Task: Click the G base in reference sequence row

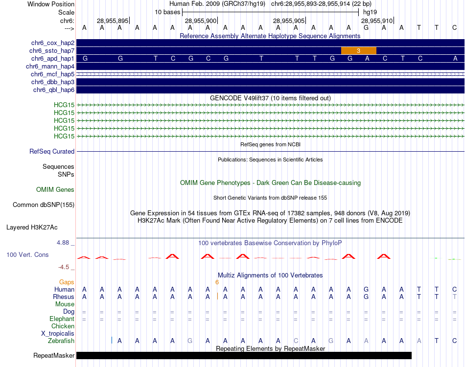Action: coord(366,27)
